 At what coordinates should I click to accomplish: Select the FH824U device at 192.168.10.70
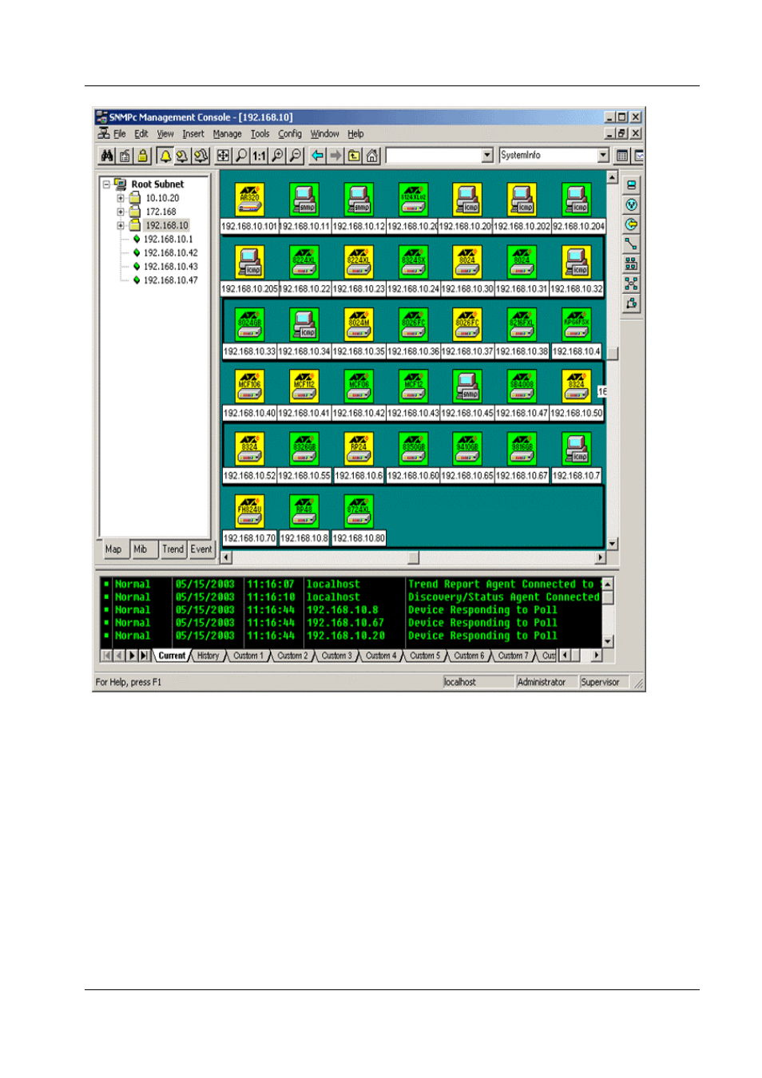tap(250, 510)
